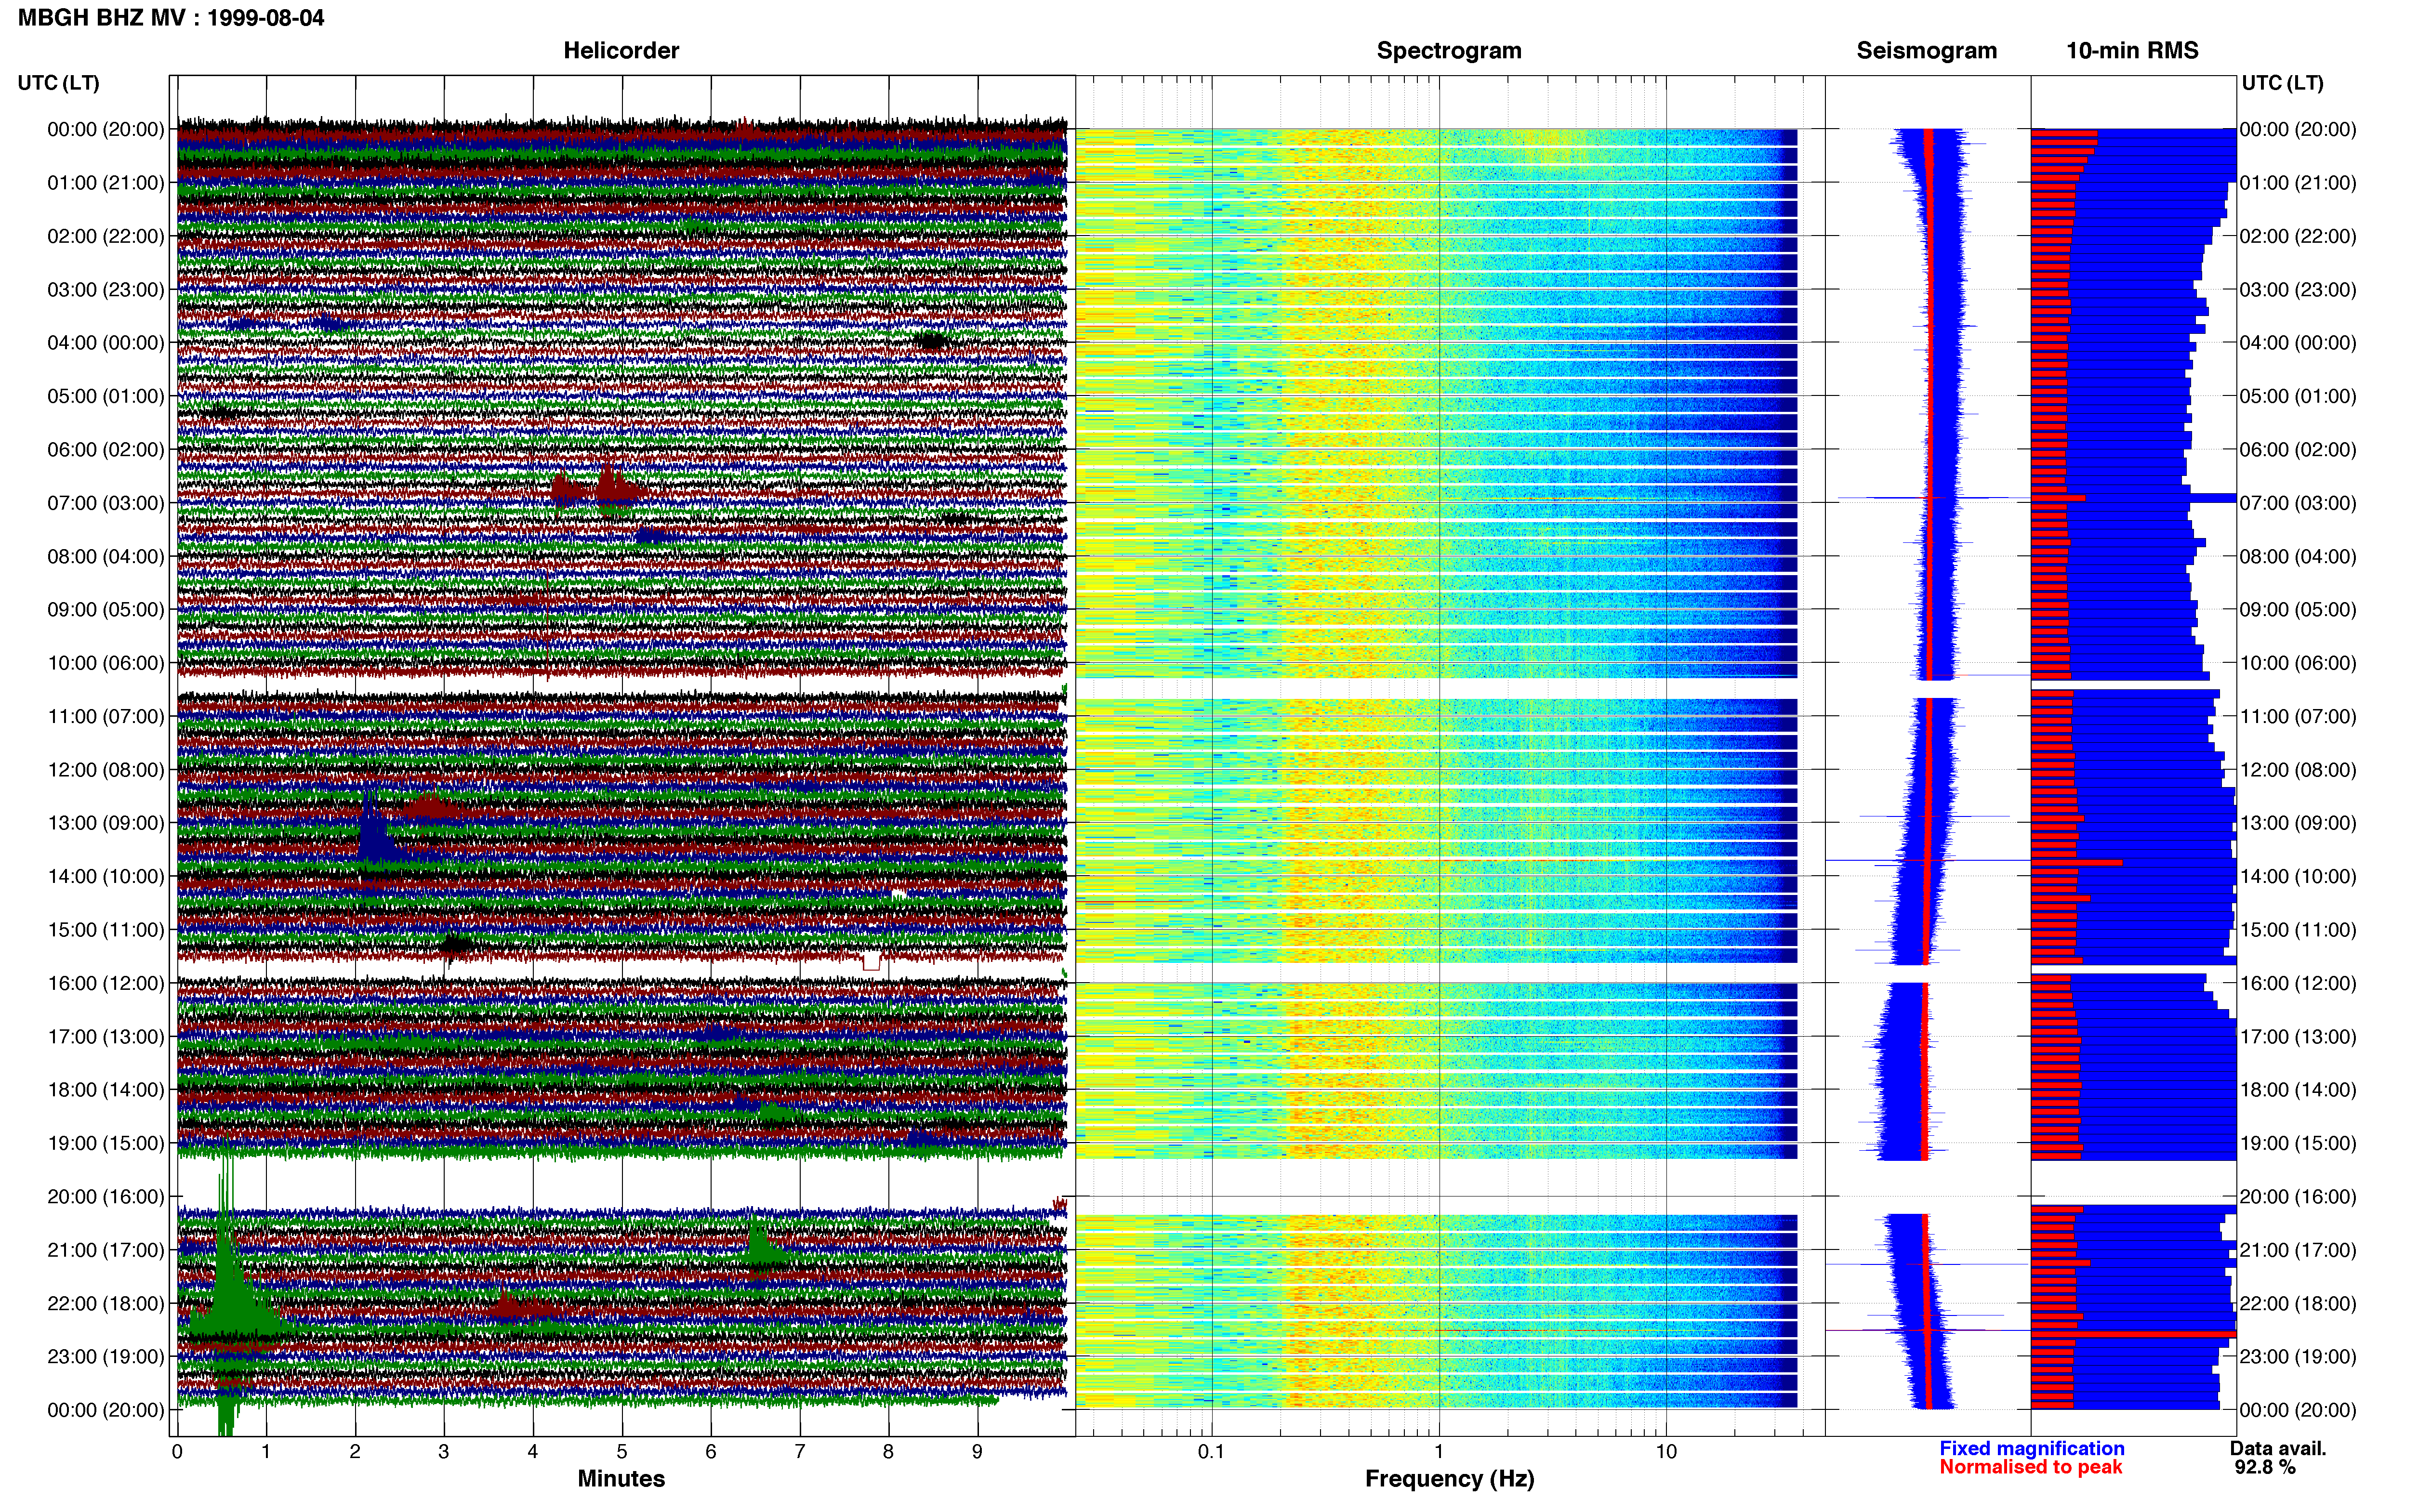Click the Normalised to peak legend text
The image size is (2418, 1512).
2030,1467
